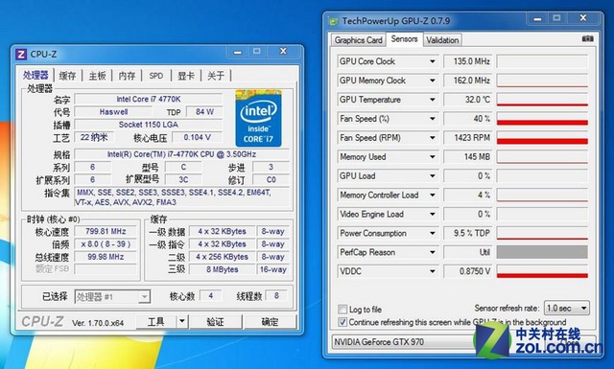Open the Video Engine Load dropdown
The height and width of the screenshot is (369, 614).
(x=433, y=214)
